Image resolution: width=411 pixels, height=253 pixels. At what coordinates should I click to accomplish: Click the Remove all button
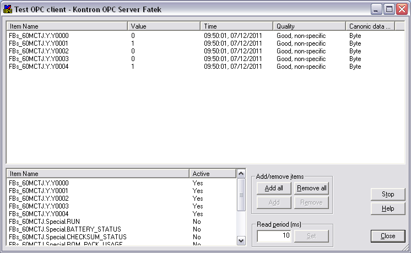point(311,188)
